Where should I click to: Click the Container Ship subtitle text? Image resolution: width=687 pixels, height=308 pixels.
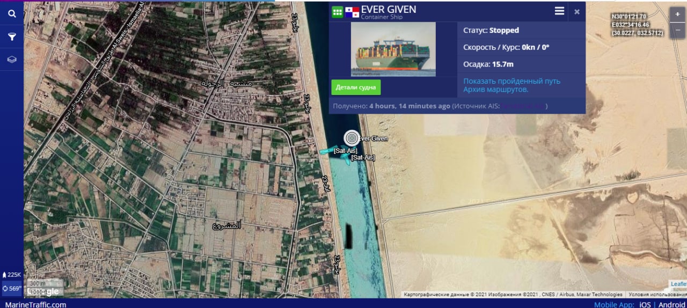point(381,18)
